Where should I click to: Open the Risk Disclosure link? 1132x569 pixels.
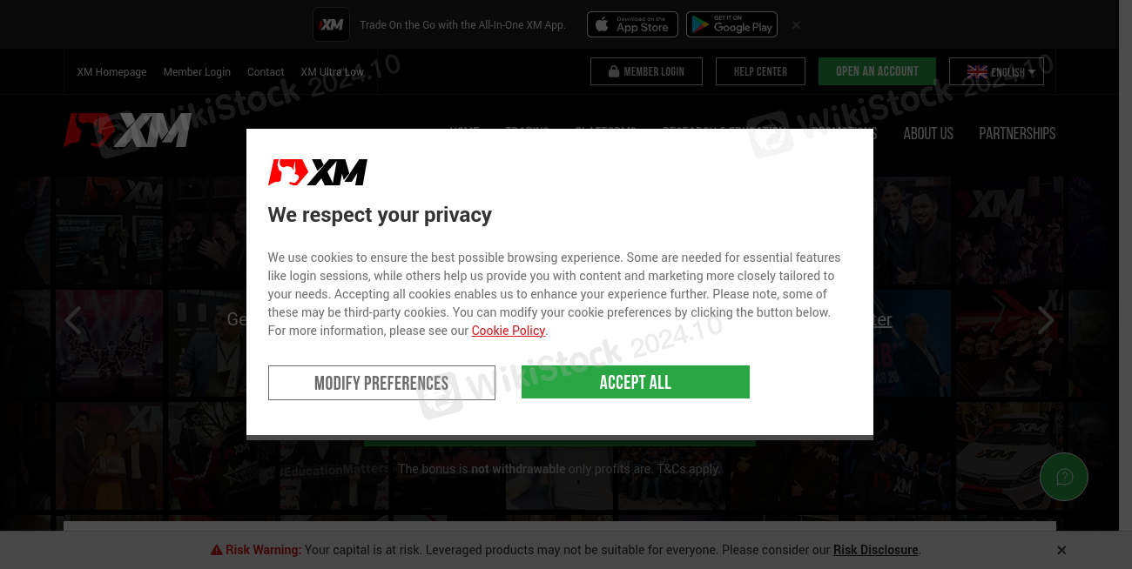876,550
